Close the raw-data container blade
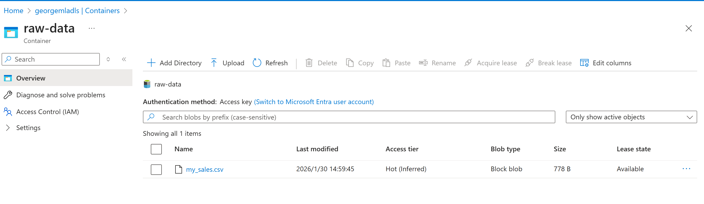 click(689, 28)
